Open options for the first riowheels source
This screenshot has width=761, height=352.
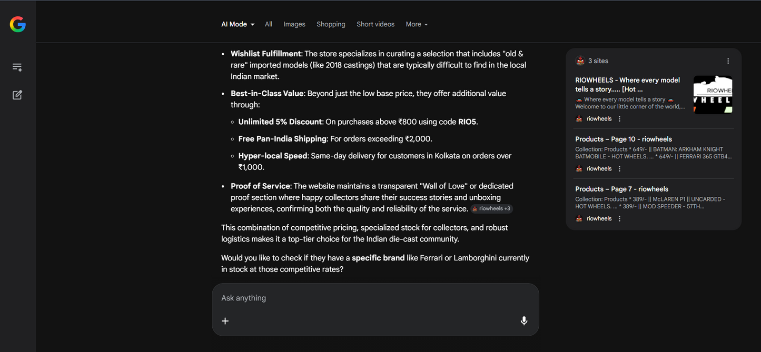(620, 119)
